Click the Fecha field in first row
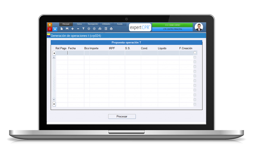The height and width of the screenshot is (154, 258). click(76, 53)
